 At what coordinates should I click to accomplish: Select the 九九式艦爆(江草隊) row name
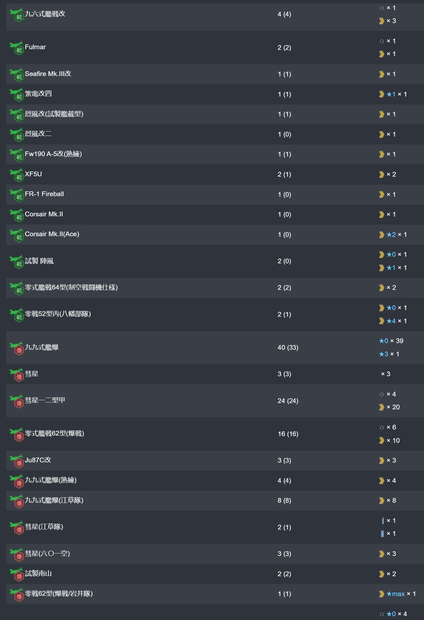(x=54, y=500)
